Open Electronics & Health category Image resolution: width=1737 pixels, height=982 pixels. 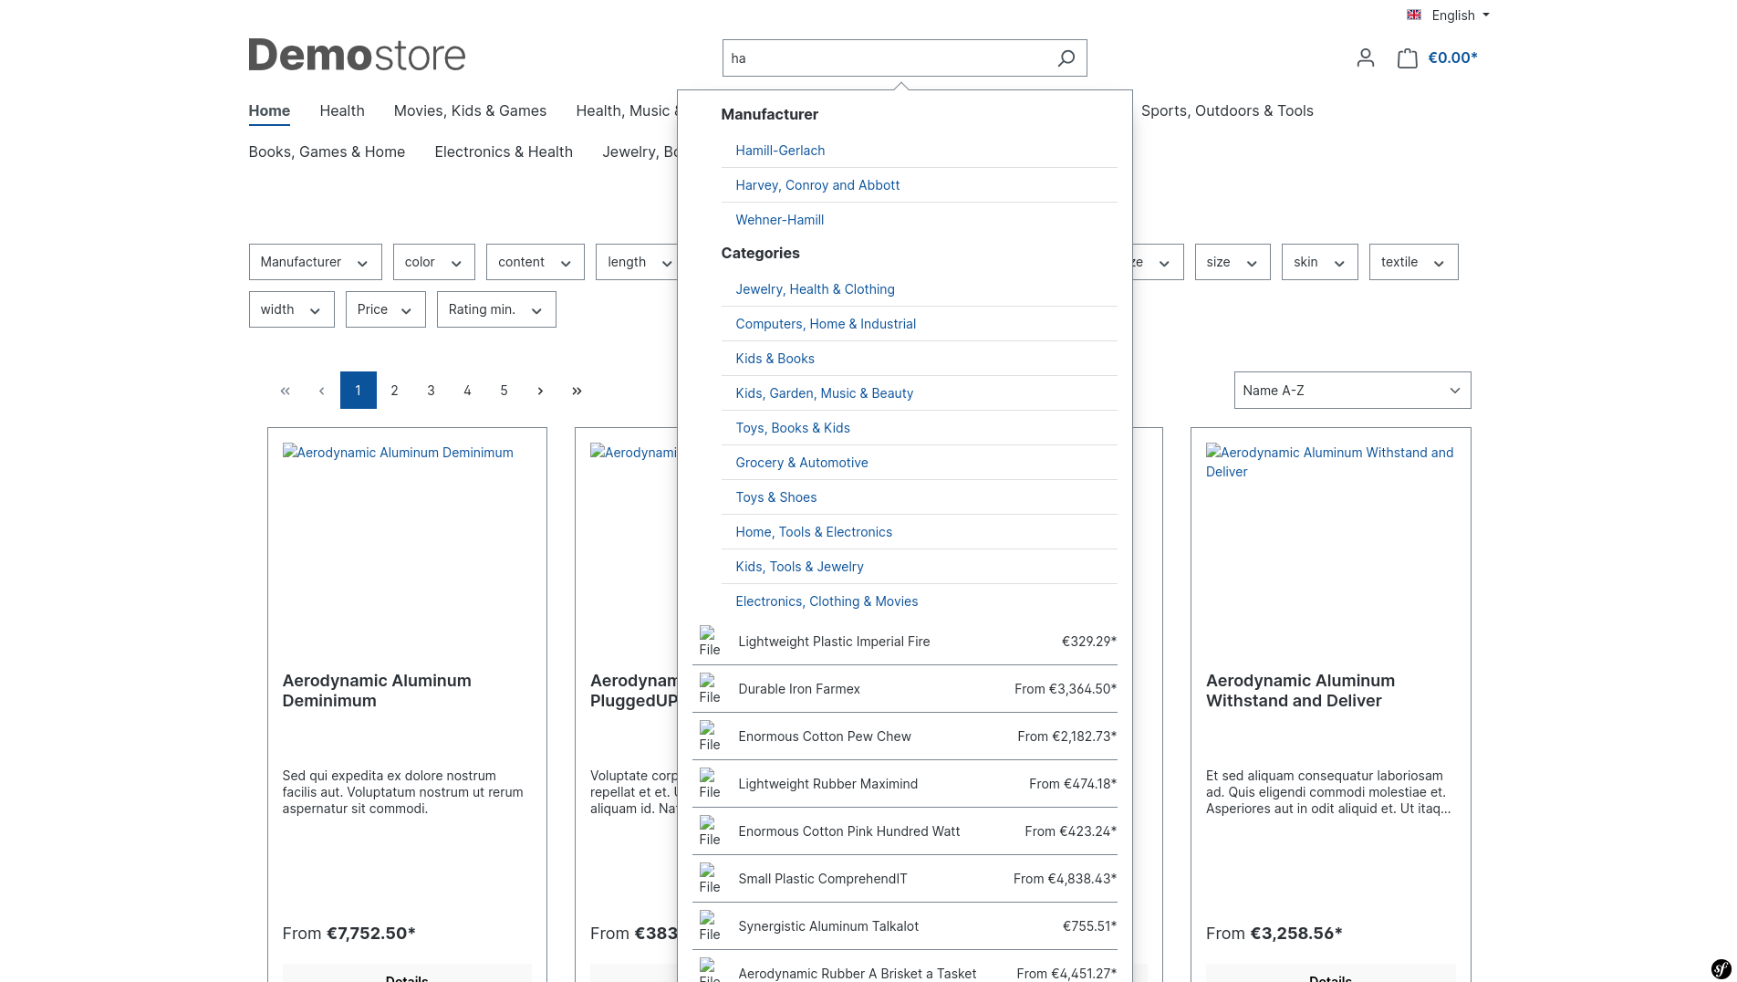coord(504,151)
